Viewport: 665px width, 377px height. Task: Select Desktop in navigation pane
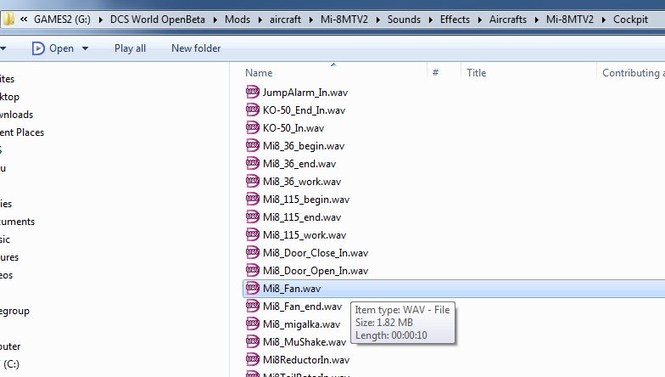click(x=10, y=97)
